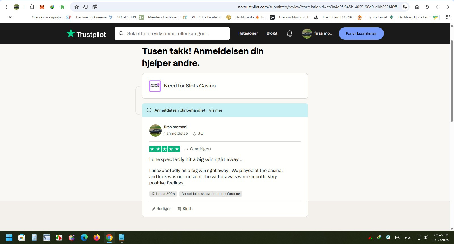Open the PTC Ads - Earnbitmoon bookmark
This screenshot has height=244, width=454.
pos(211,17)
